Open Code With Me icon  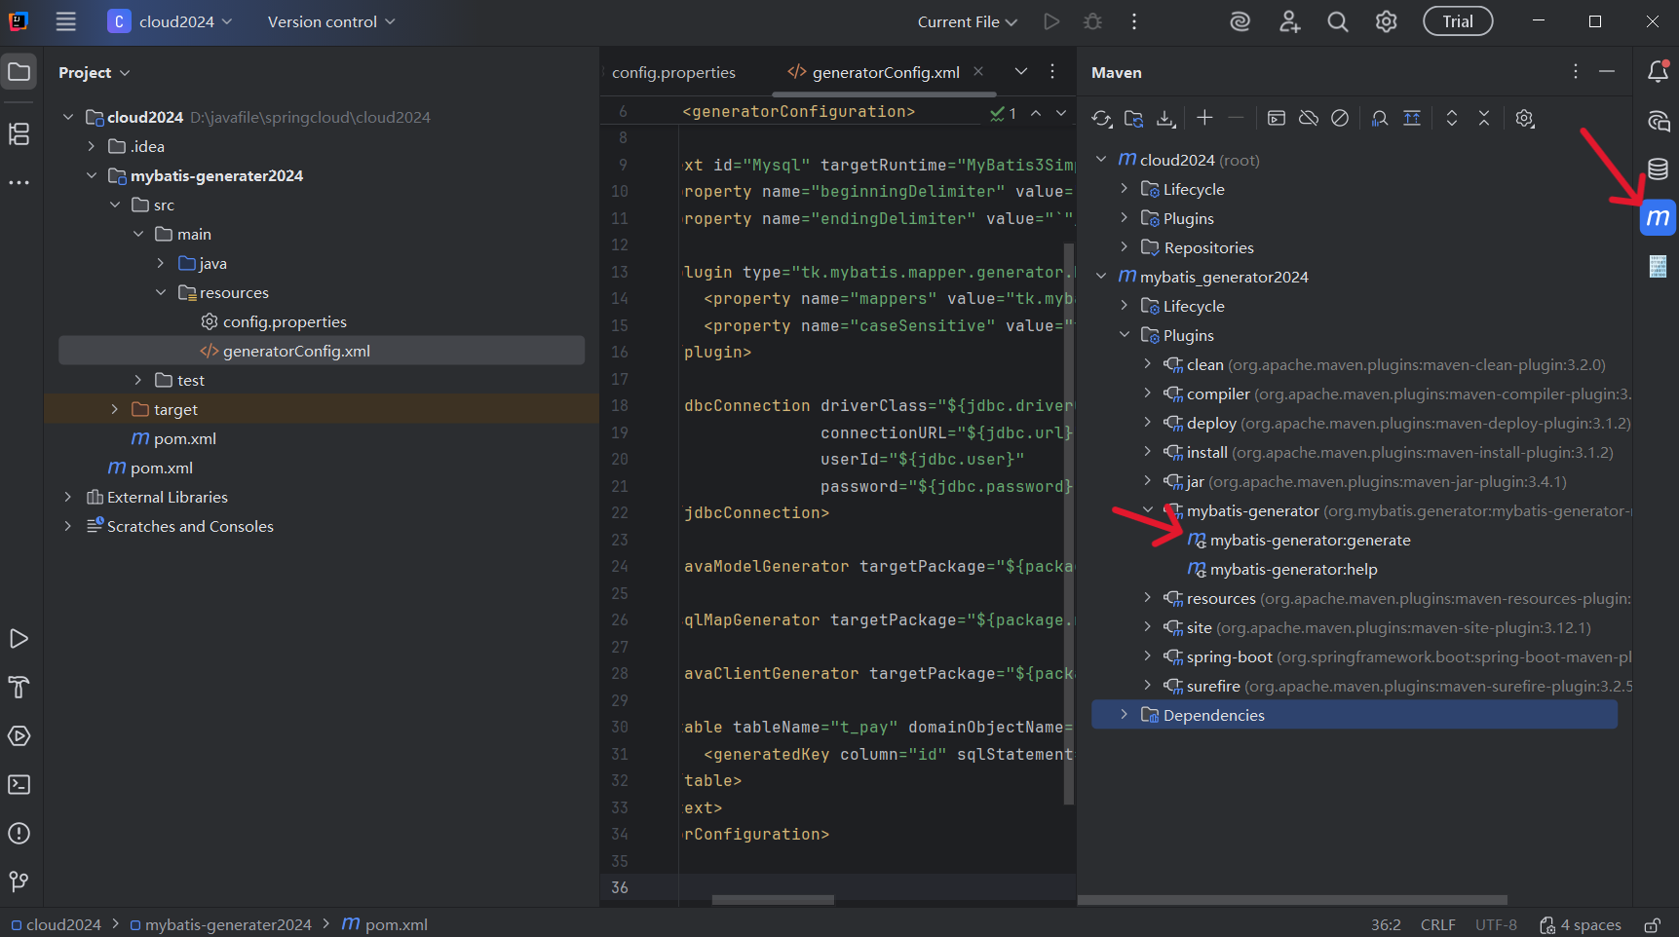click(1289, 21)
